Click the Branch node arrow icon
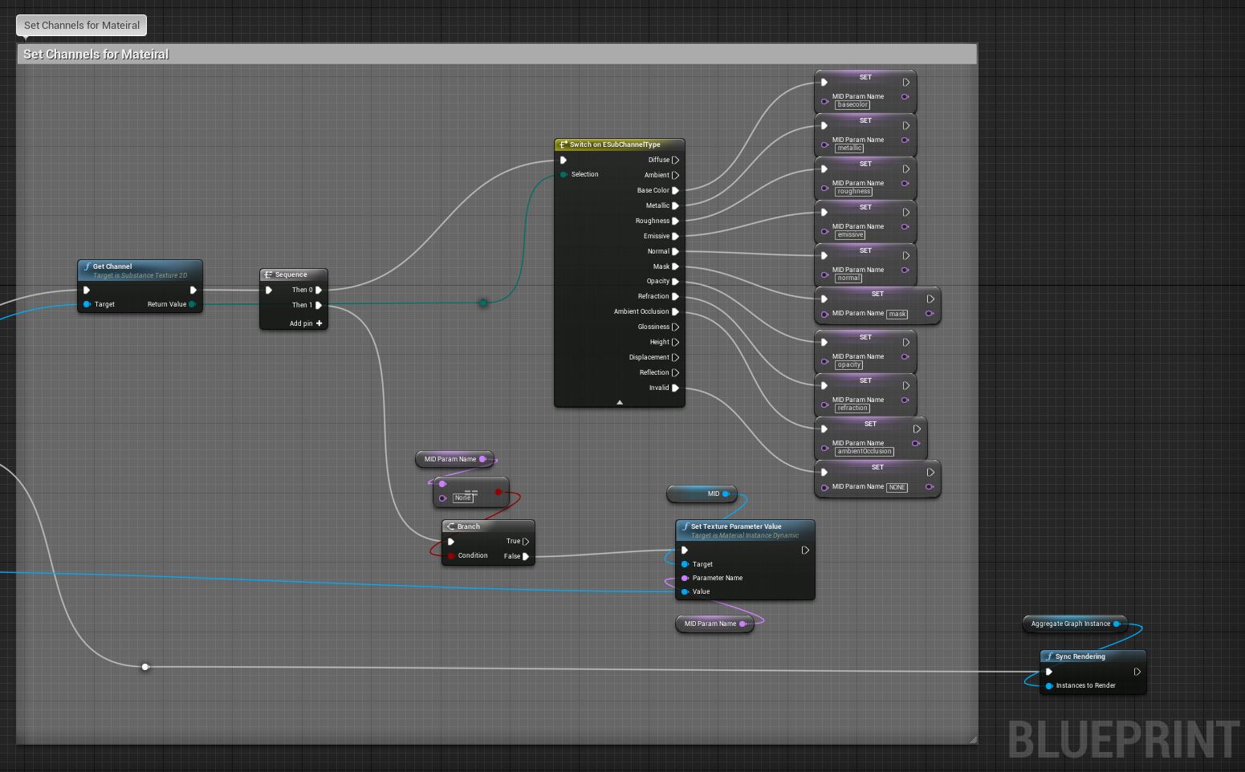1245x772 pixels. click(451, 526)
